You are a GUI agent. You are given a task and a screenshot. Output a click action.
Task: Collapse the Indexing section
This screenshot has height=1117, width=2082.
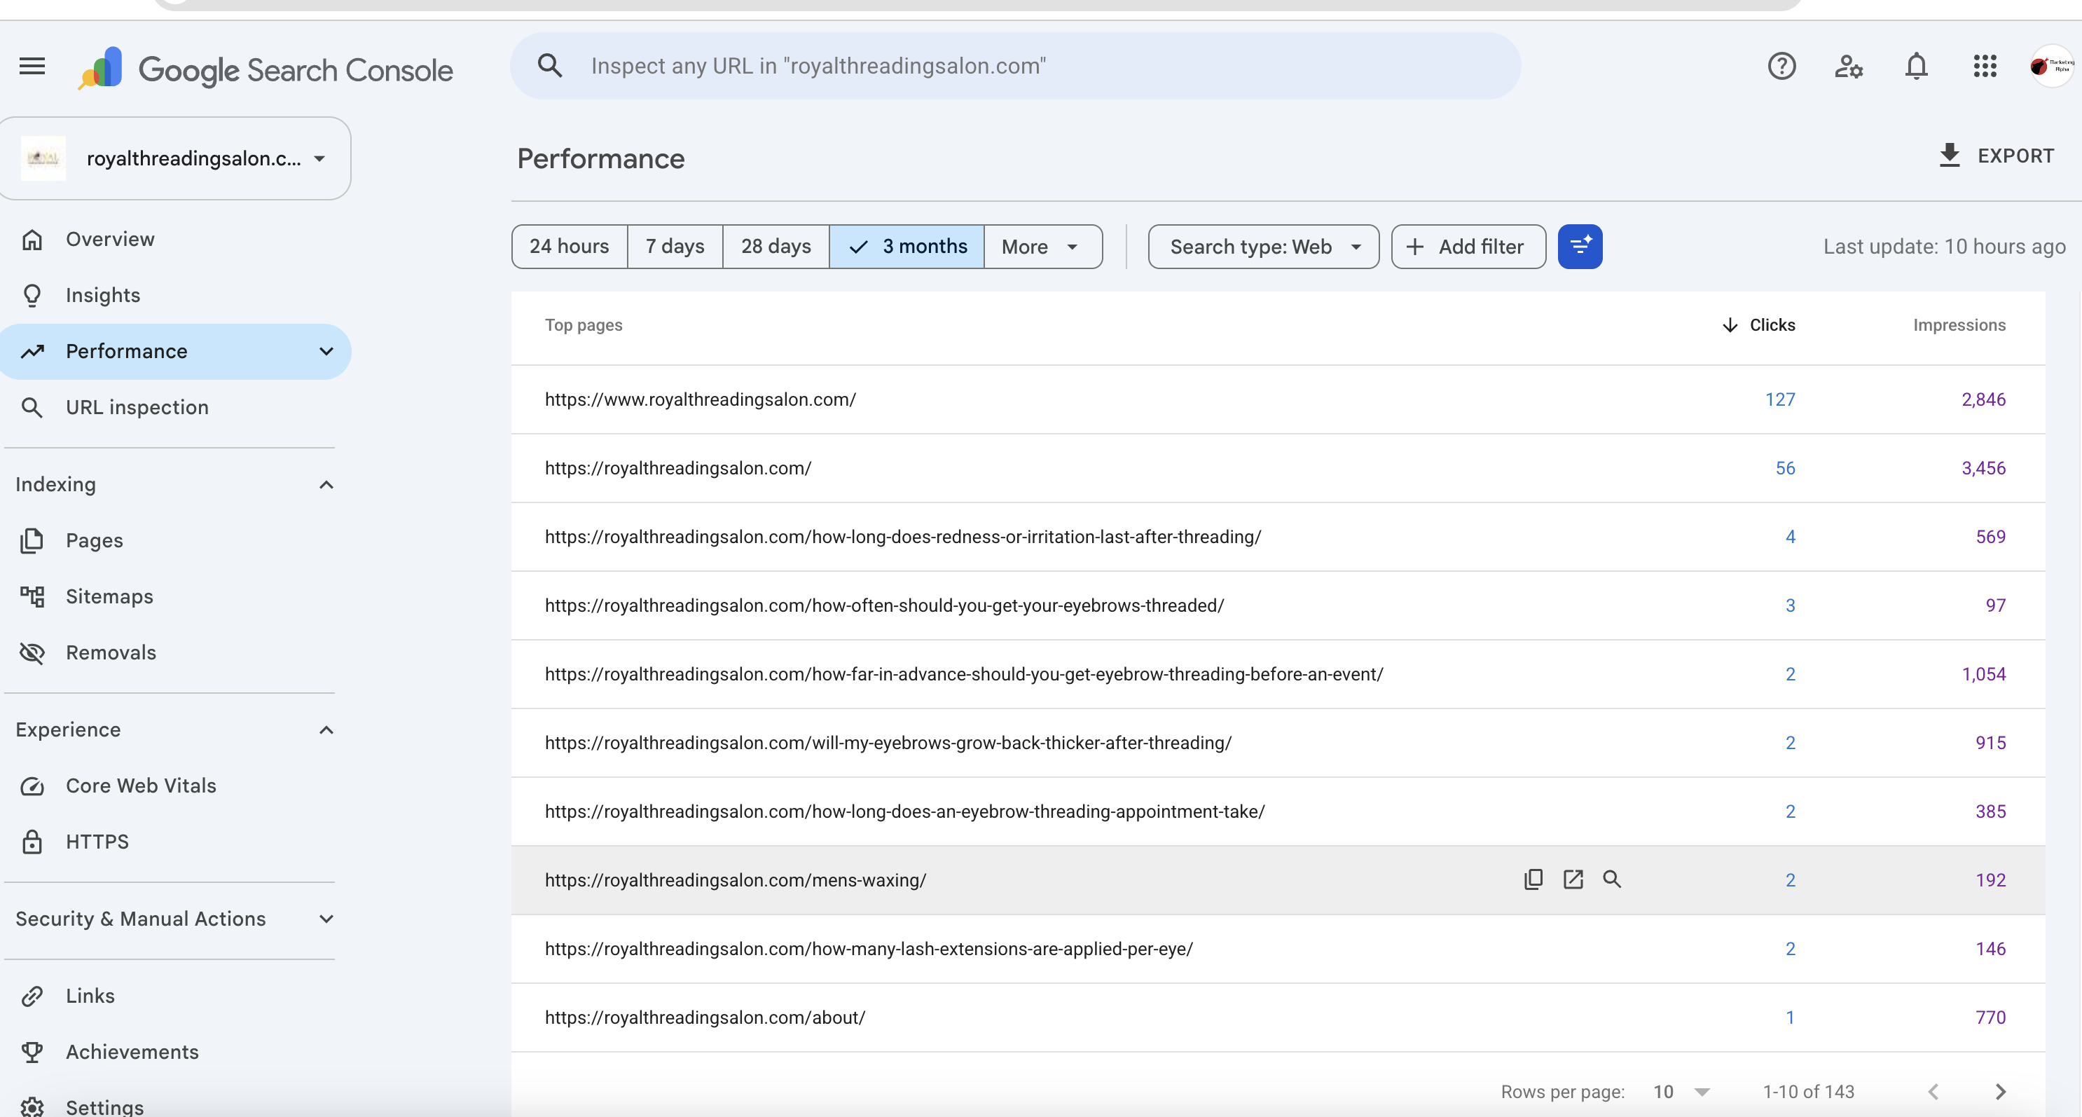click(326, 485)
